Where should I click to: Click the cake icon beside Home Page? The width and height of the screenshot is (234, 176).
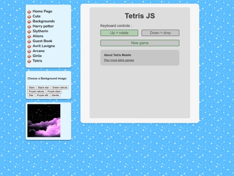tap(29, 12)
